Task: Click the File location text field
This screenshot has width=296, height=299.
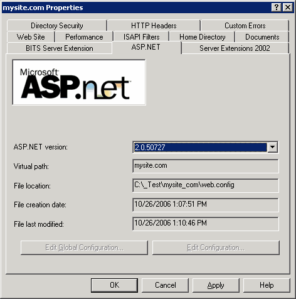Action: [205, 185]
